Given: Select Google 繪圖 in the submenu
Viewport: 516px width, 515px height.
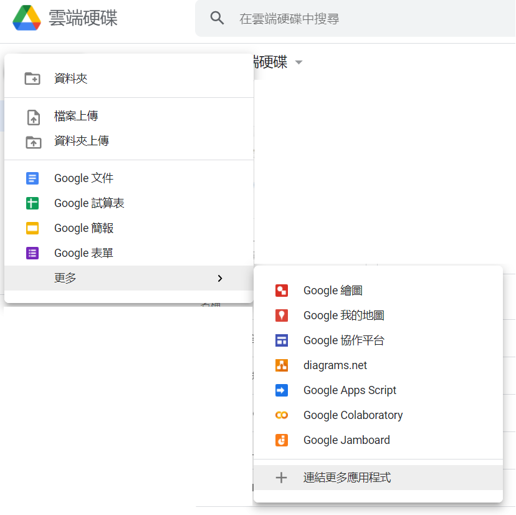Looking at the screenshot, I should tap(378, 291).
